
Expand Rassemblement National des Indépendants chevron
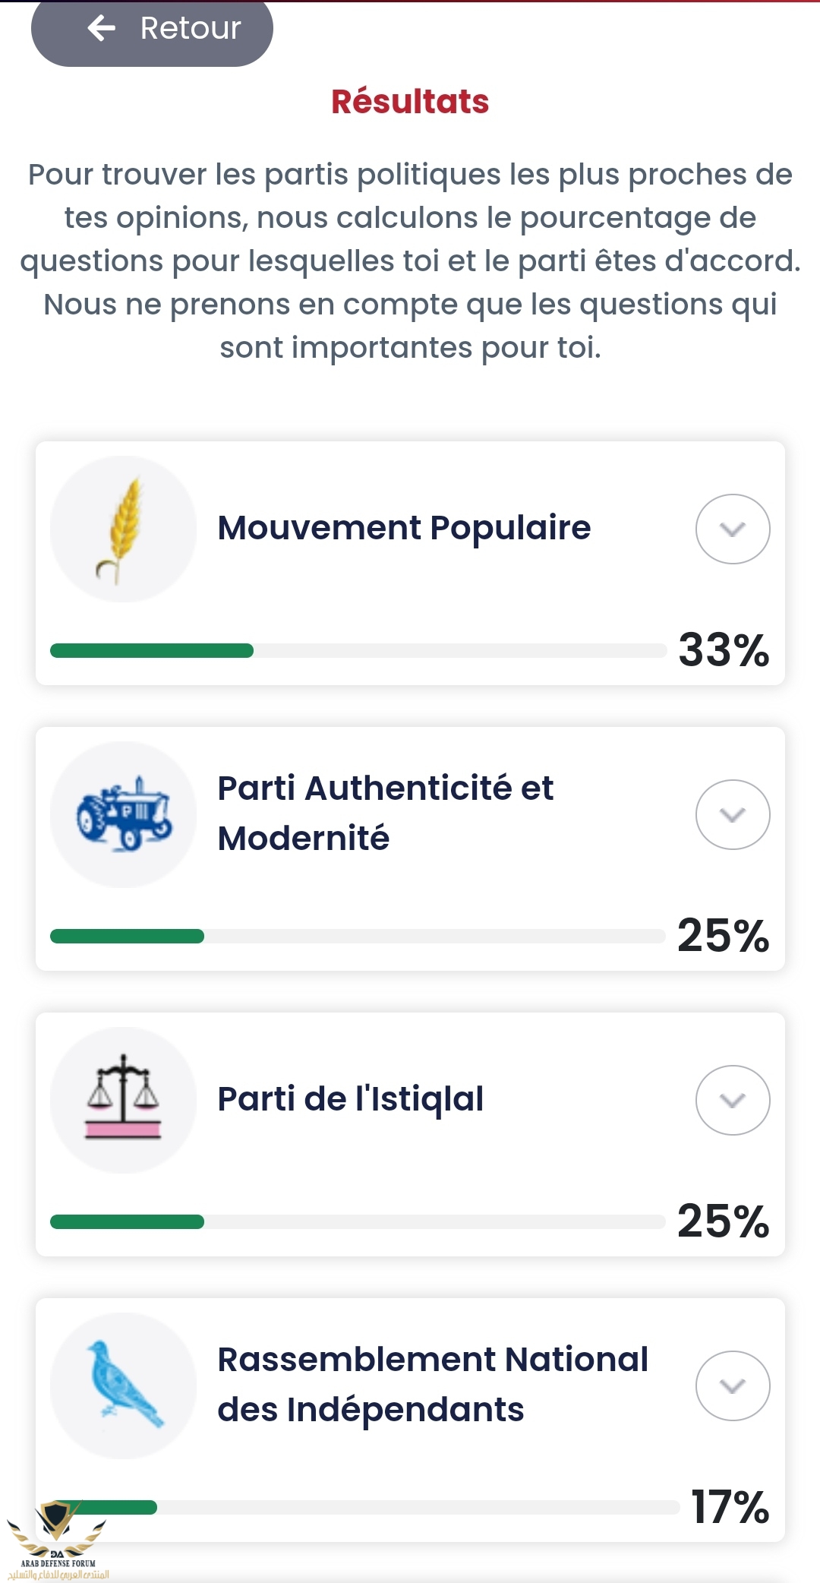(x=733, y=1386)
